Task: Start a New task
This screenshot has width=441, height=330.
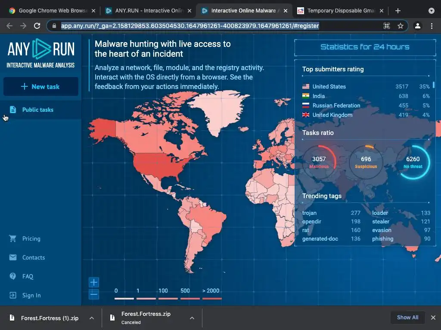Action: [41, 86]
